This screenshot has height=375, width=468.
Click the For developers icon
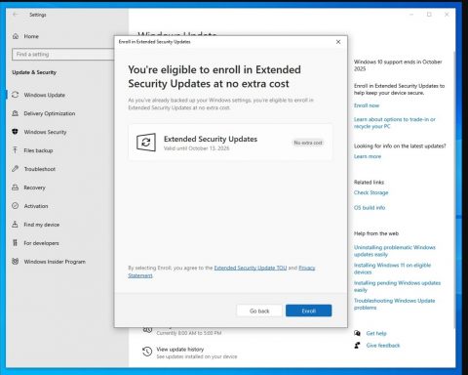[x=16, y=243]
